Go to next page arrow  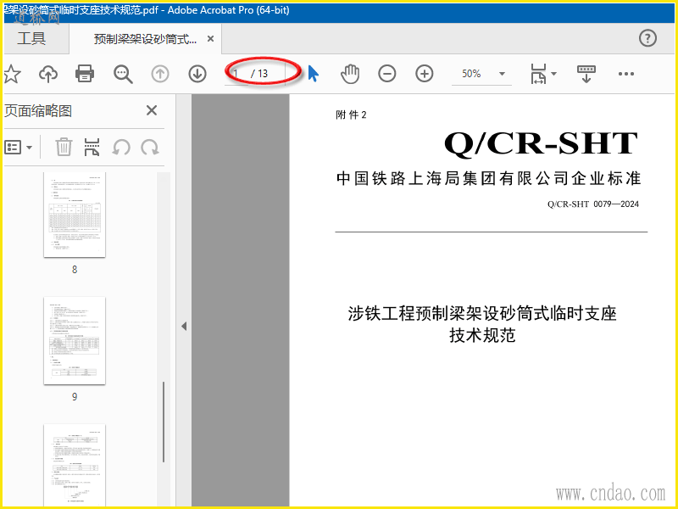[197, 74]
